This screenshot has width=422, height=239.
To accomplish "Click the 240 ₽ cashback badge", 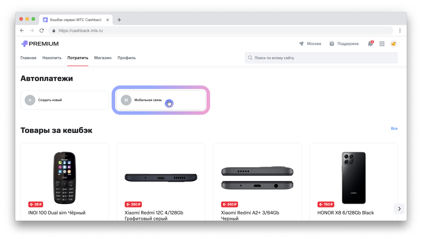I will coord(230,205).
